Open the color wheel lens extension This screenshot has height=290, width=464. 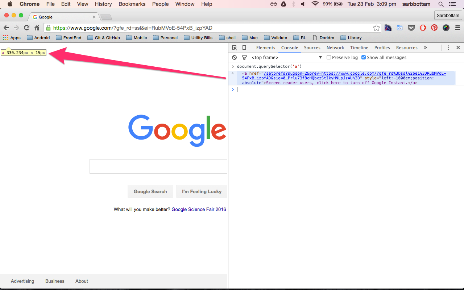tap(446, 28)
